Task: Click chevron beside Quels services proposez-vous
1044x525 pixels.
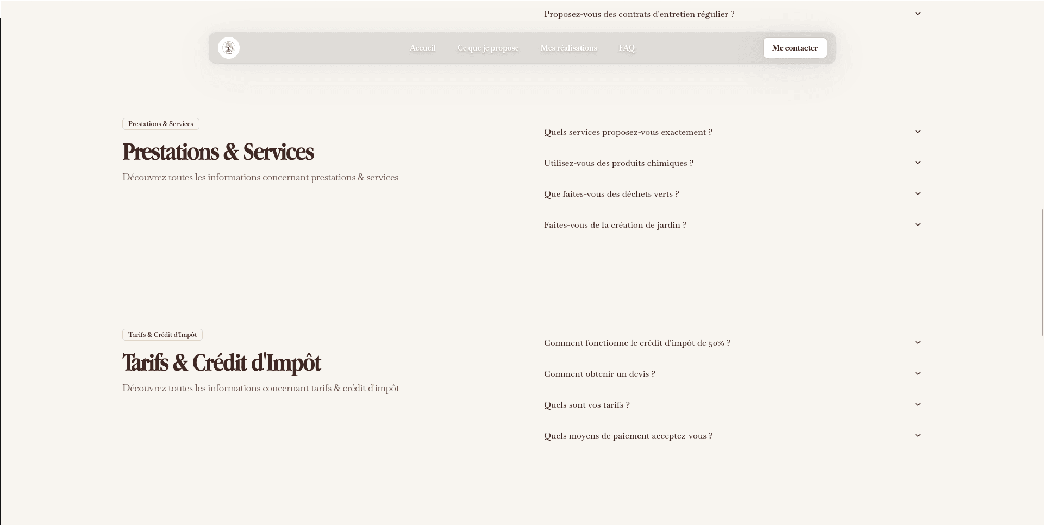Action: coord(917,132)
